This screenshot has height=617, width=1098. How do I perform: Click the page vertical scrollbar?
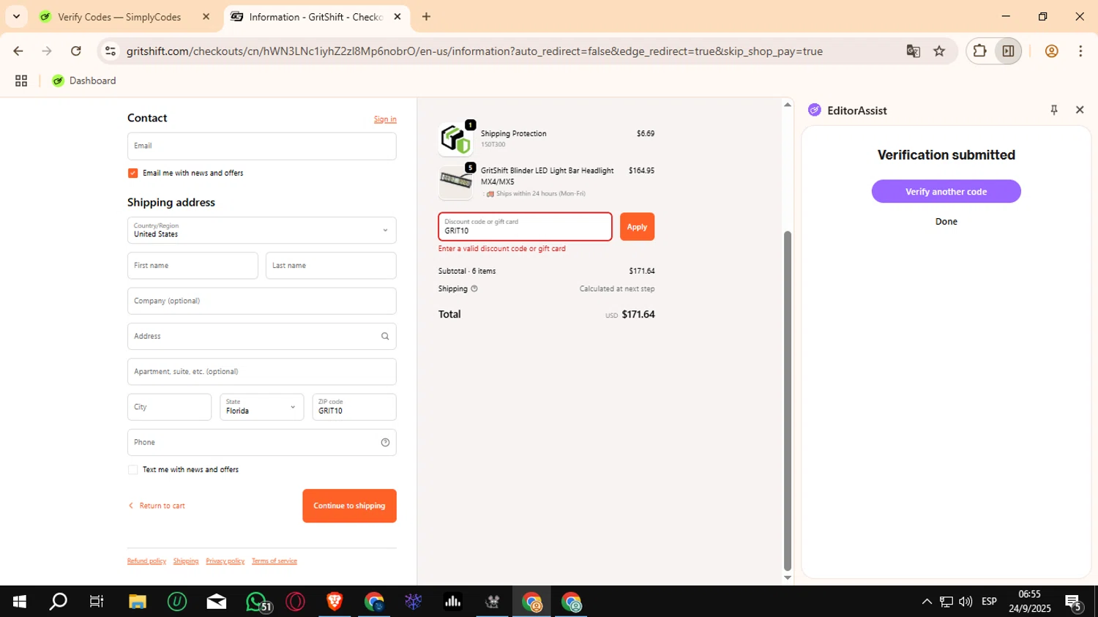coord(788,400)
